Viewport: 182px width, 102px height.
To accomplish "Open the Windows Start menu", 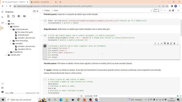I will coord(3,99).
